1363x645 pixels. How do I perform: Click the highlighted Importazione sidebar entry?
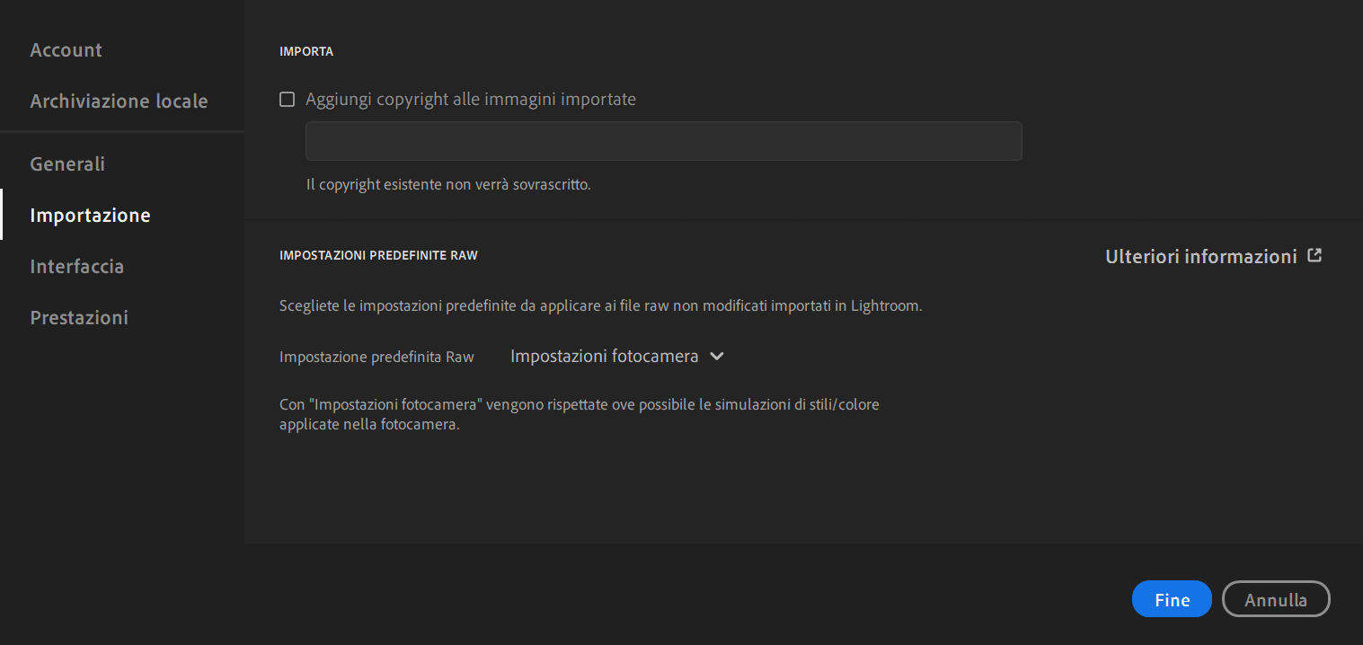pos(90,215)
